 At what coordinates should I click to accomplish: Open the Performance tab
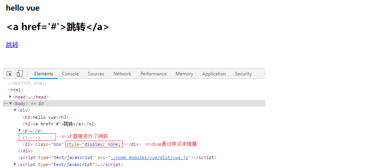point(154,74)
